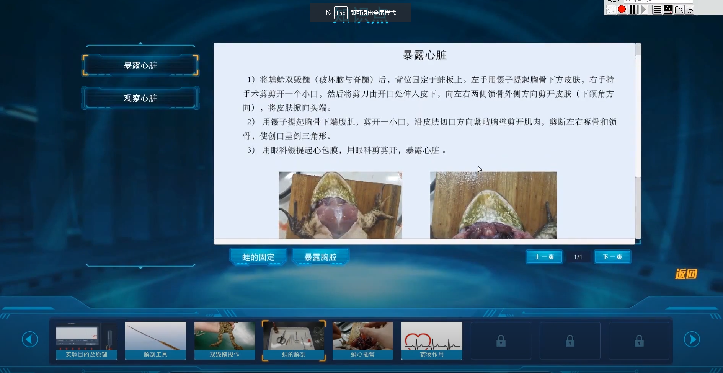Click the right frog dissection photo
The image size is (723, 373).
493,205
